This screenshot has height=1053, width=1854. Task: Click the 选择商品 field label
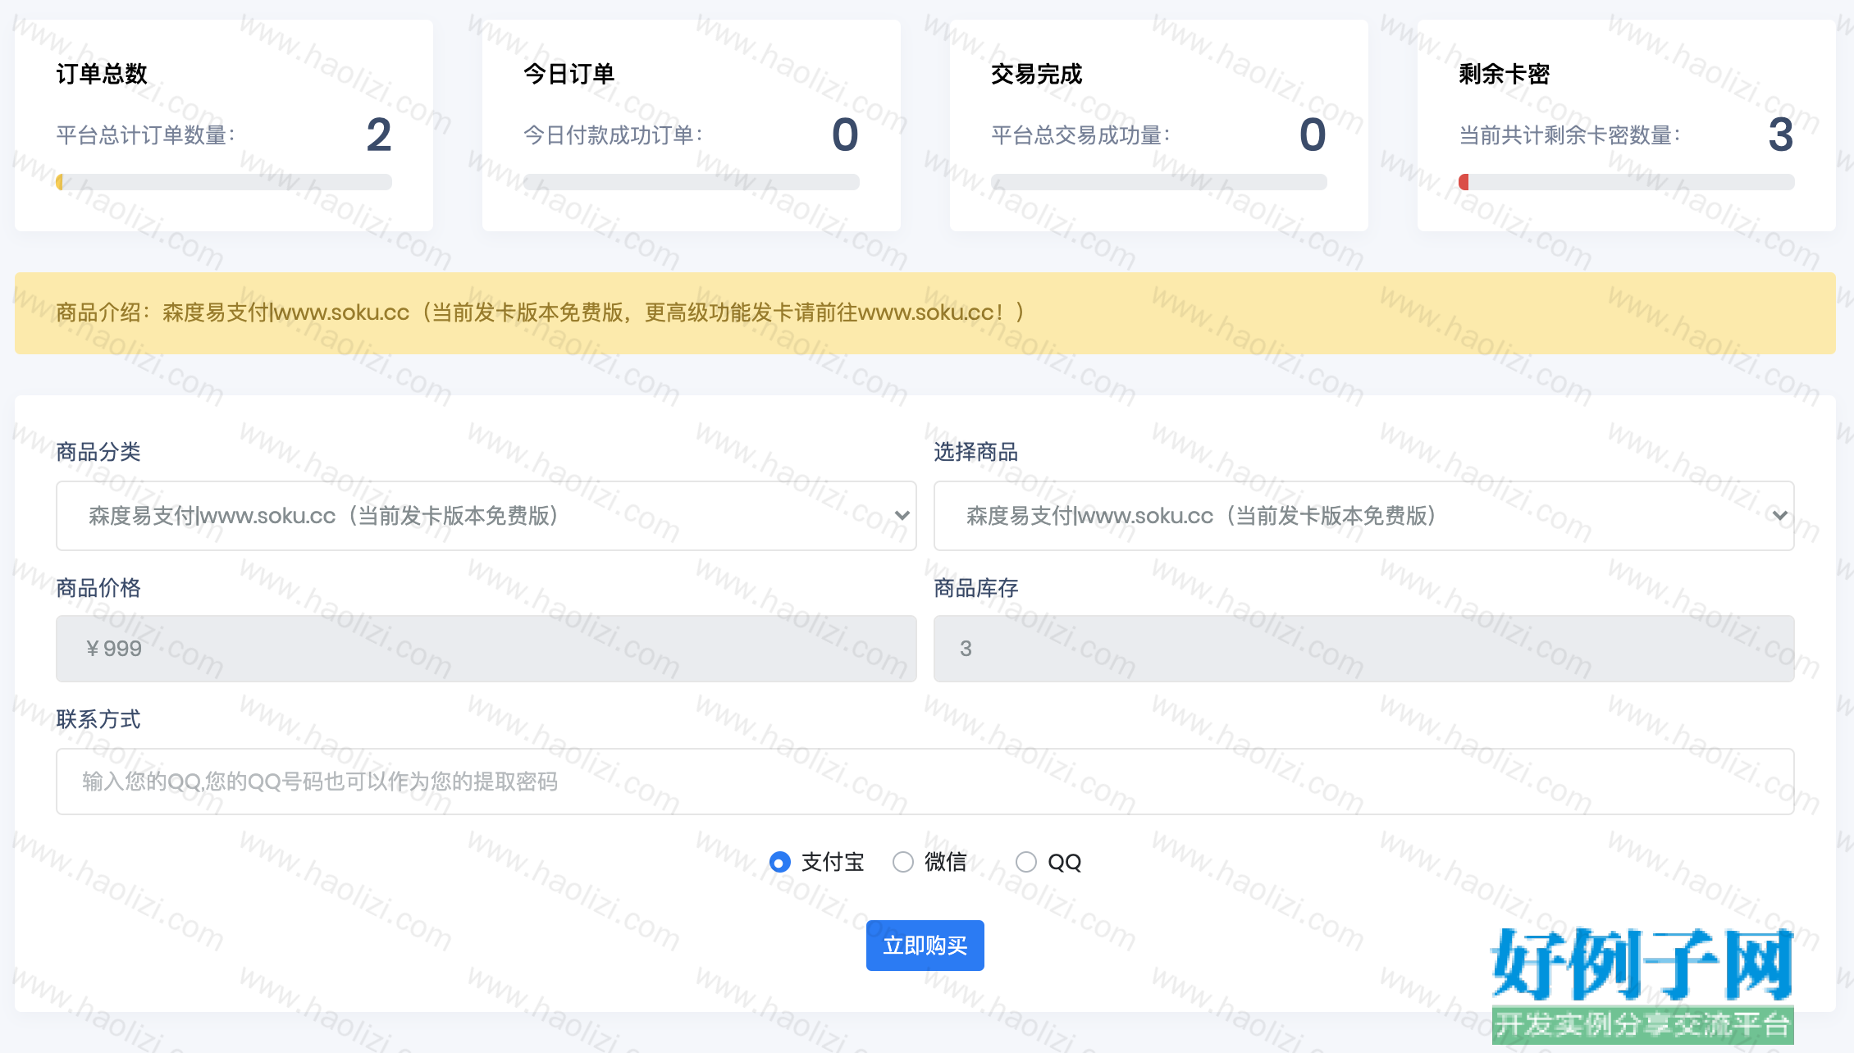pos(976,452)
